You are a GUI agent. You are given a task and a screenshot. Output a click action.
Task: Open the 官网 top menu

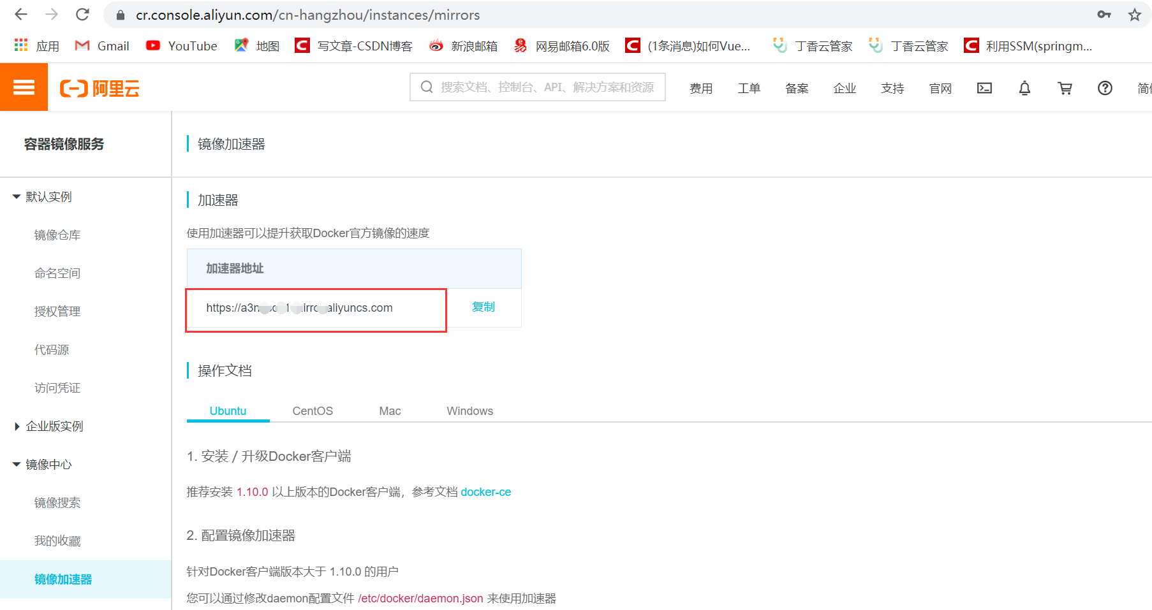940,88
